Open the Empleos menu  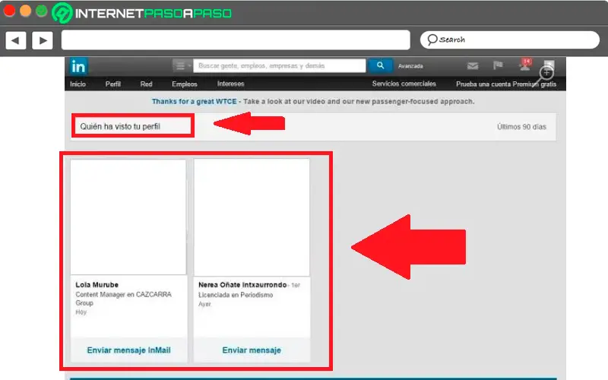coord(185,84)
